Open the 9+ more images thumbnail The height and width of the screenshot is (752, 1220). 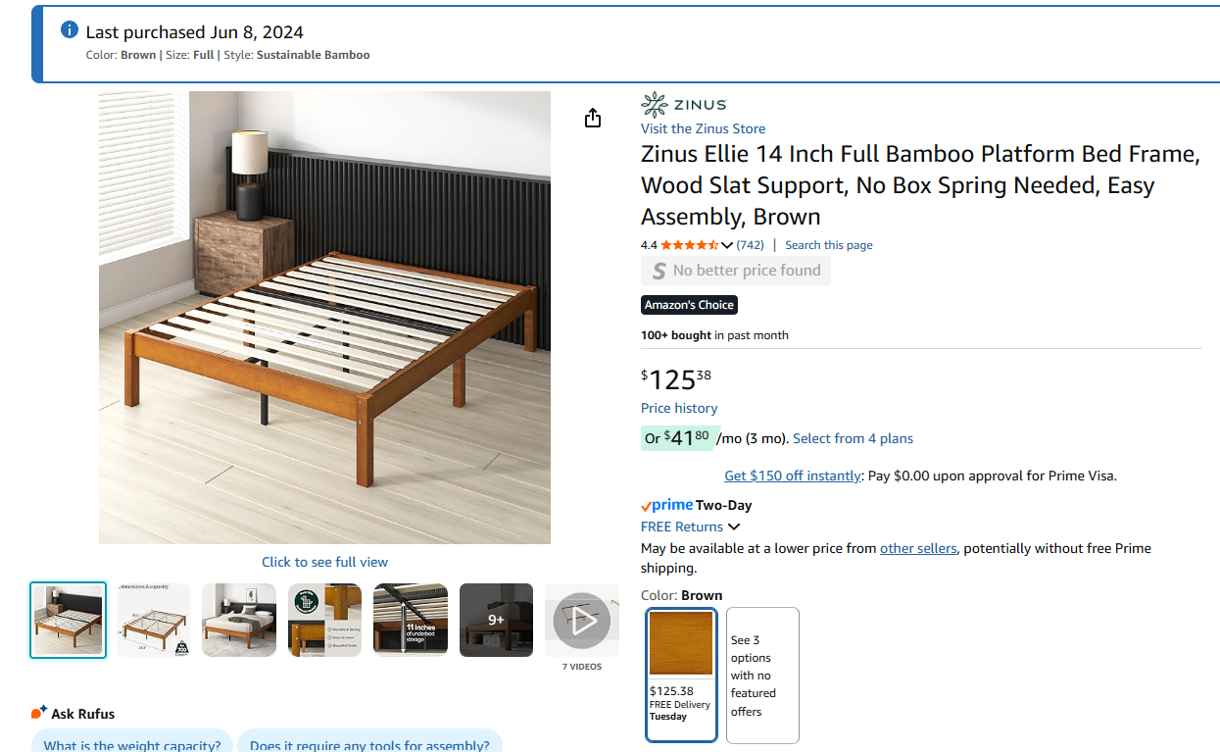pos(496,620)
